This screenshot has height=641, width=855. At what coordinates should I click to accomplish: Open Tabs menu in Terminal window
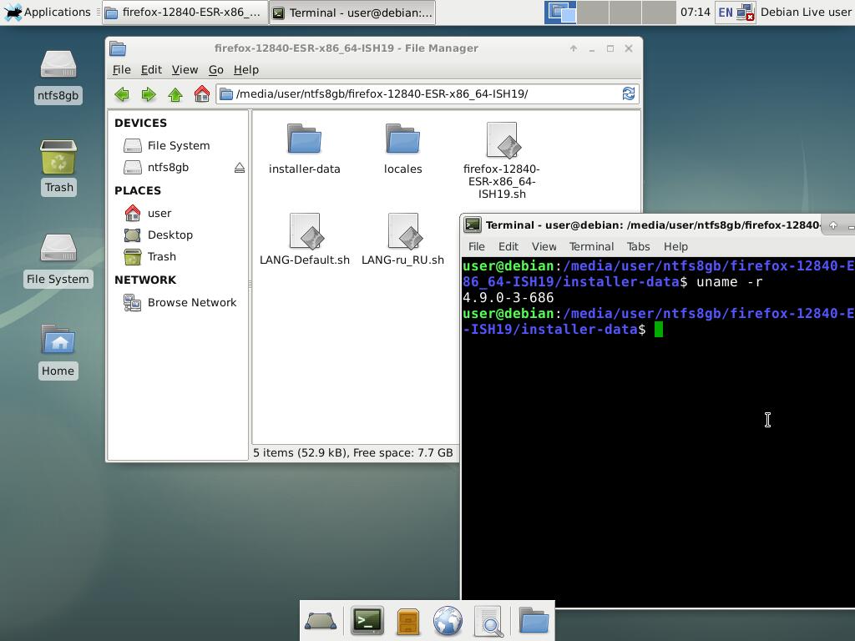[x=638, y=247]
